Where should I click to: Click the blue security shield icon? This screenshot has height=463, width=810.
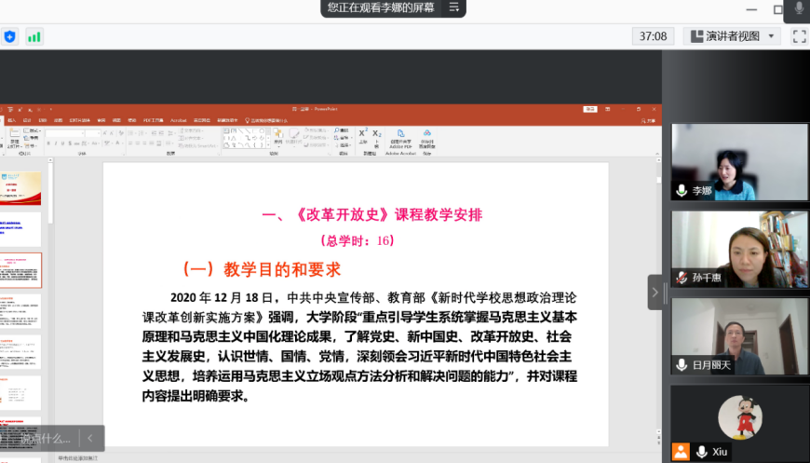(x=10, y=36)
